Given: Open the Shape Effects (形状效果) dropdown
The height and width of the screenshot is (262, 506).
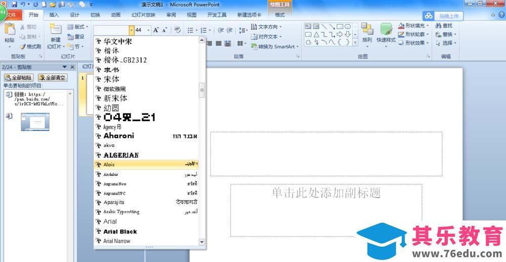Looking at the screenshot, I should pyautogui.click(x=414, y=43).
